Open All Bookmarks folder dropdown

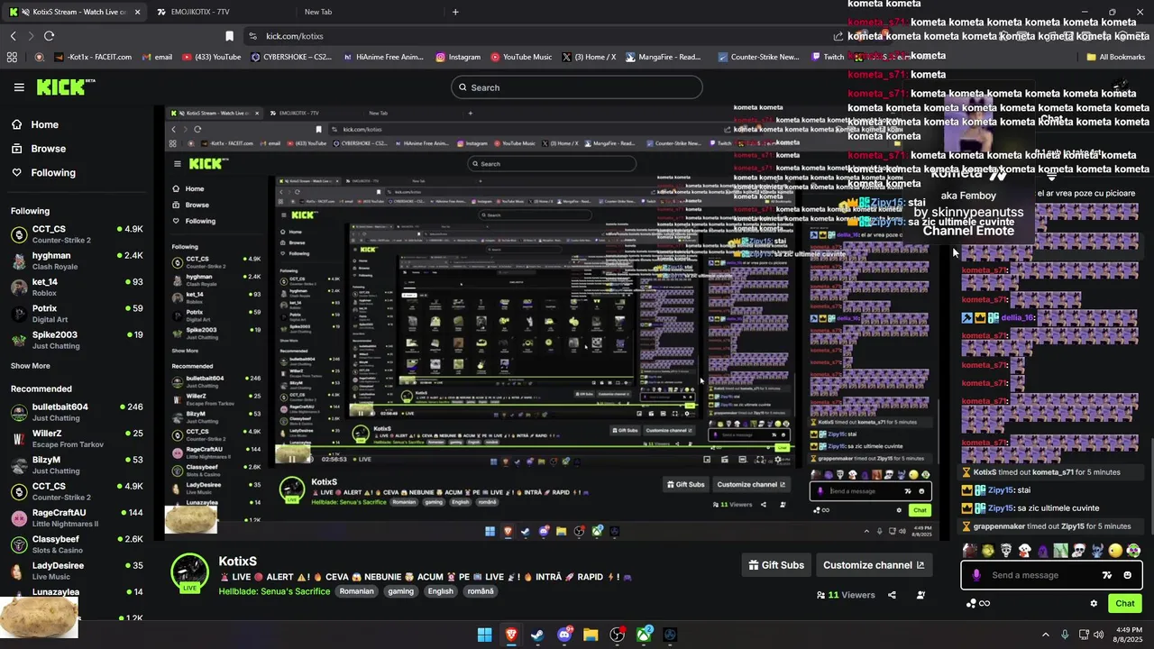tap(1115, 57)
